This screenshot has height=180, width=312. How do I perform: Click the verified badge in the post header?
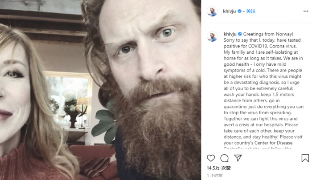coord(240,11)
